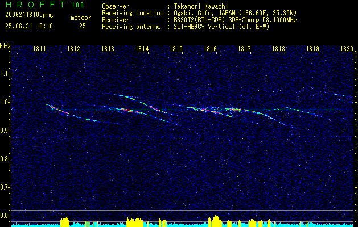Click the meteor label
358x227 pixels.
pyautogui.click(x=81, y=18)
